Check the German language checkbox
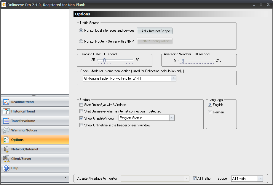The image size is (273, 185). coord(210,112)
